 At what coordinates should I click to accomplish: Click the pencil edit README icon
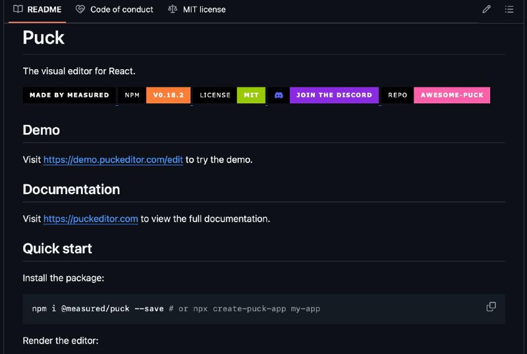tap(486, 9)
